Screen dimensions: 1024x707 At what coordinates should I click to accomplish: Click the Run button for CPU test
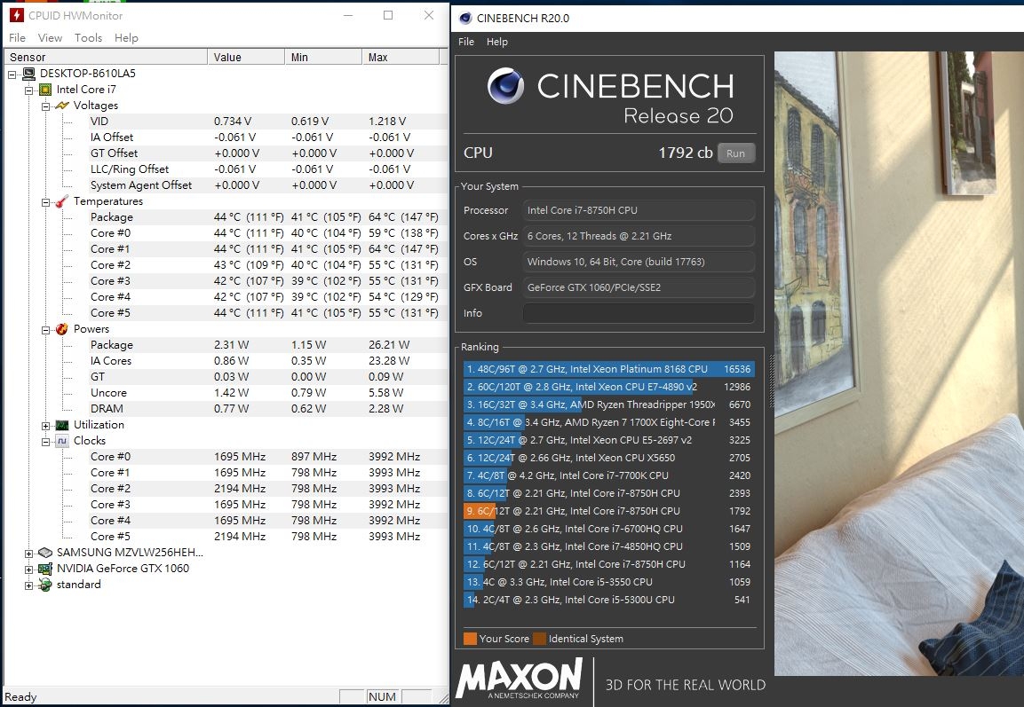pyautogui.click(x=736, y=153)
